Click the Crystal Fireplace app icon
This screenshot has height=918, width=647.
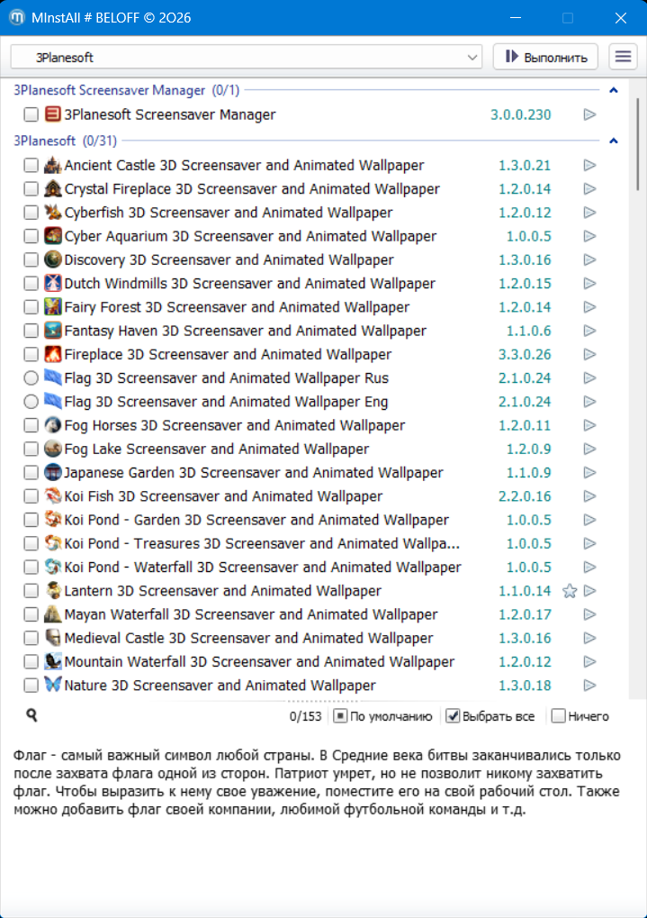(x=53, y=188)
